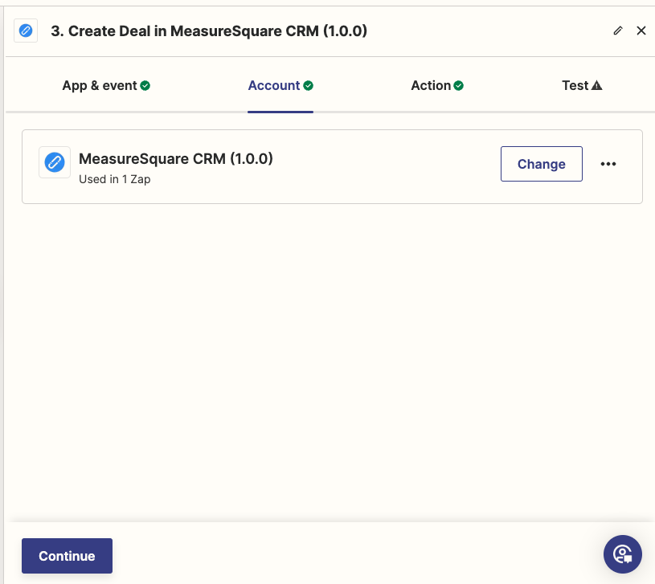655x584 pixels.
Task: Go to the Action tab
Action: [x=437, y=86]
